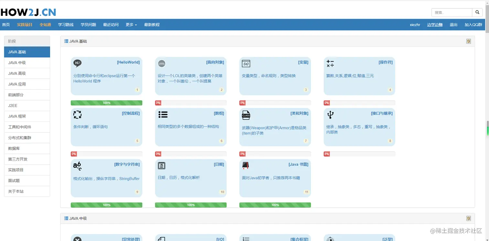Select JAVA 中级 in the stage sidebar
Viewport: 489px width, 241px height.
[27, 63]
